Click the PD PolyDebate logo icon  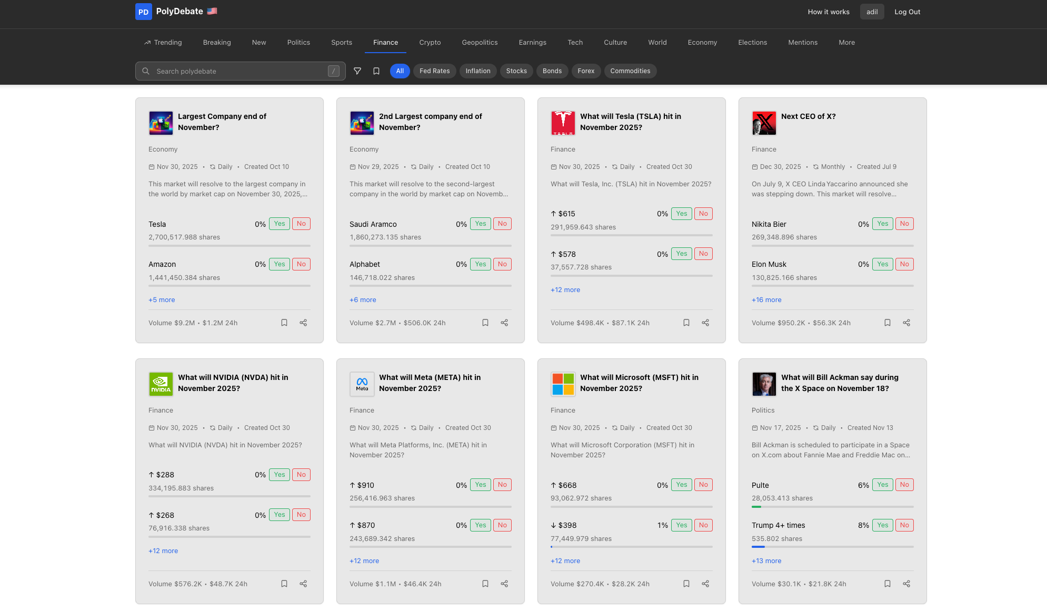(x=144, y=12)
